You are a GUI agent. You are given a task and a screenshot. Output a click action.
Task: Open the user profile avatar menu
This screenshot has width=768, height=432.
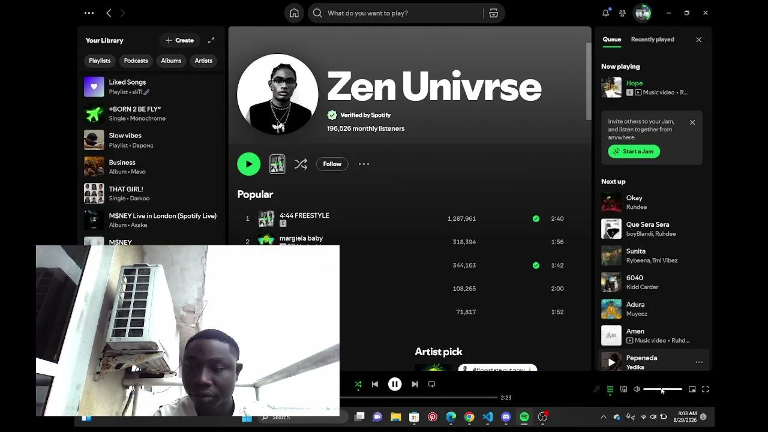[x=643, y=13]
